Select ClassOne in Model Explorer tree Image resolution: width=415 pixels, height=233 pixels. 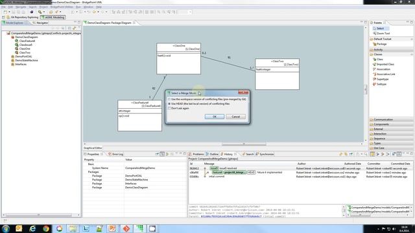[x=23, y=49]
